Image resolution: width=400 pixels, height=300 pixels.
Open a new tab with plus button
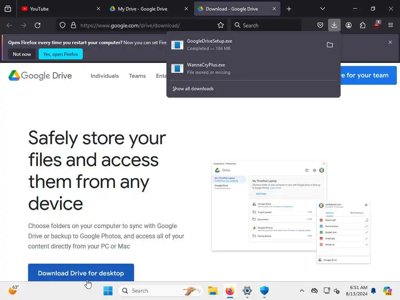tap(289, 9)
